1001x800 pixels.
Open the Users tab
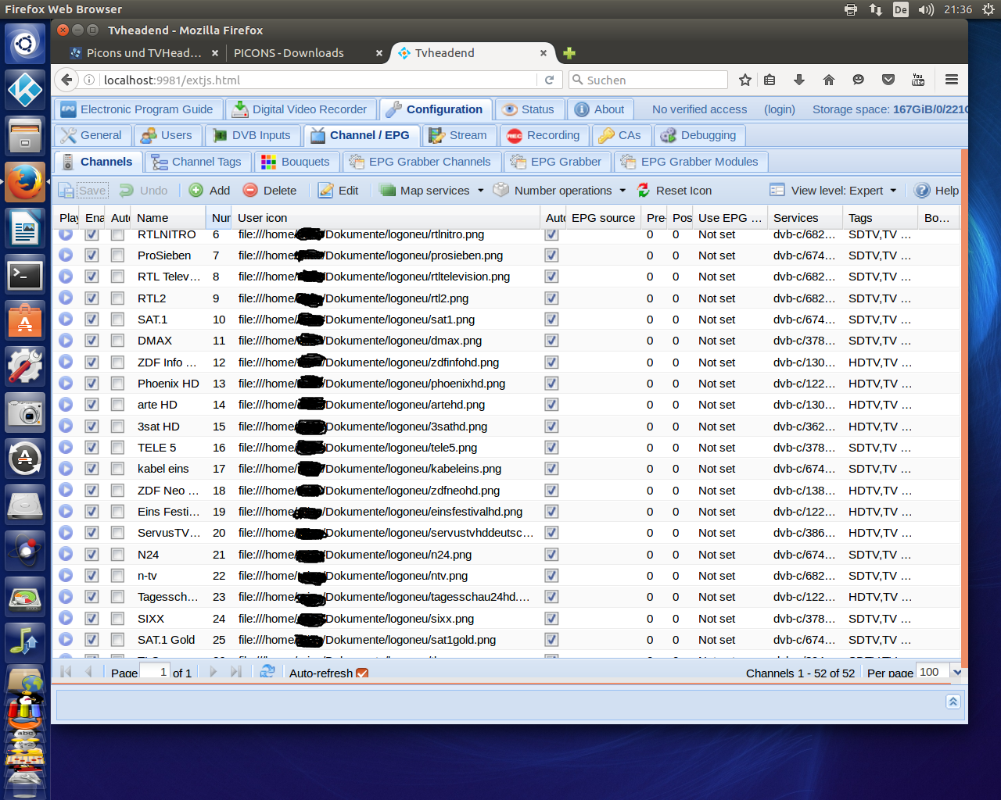click(166, 135)
